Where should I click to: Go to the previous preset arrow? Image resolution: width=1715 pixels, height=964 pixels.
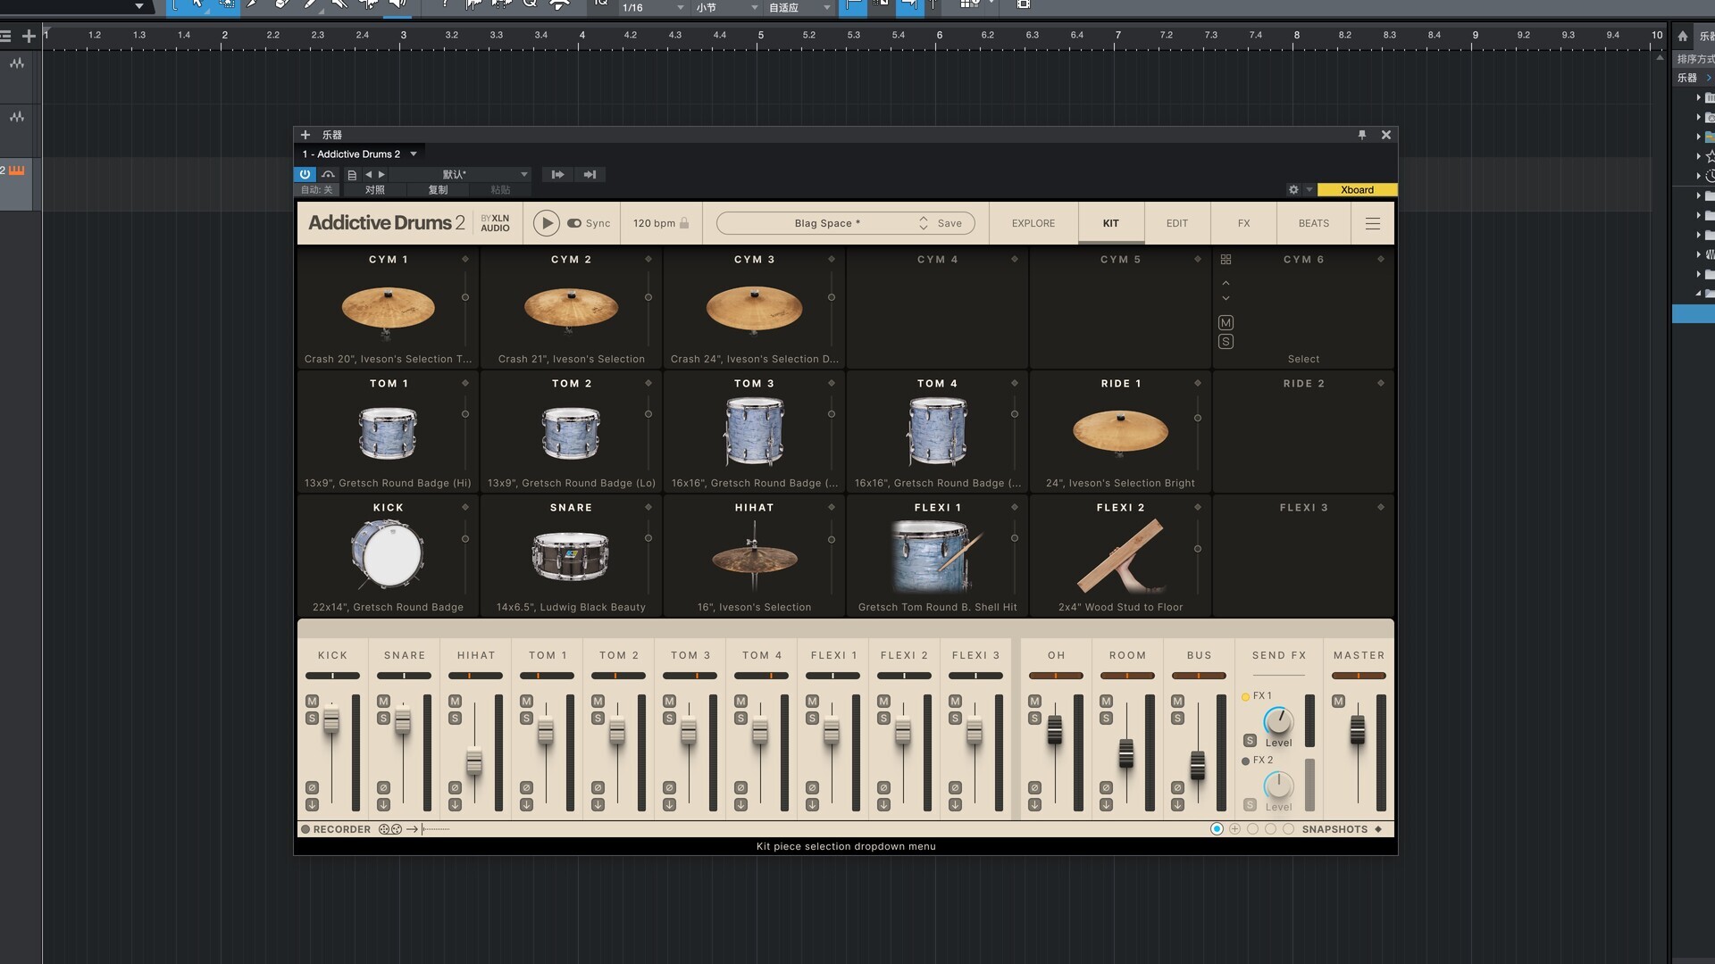point(368,175)
